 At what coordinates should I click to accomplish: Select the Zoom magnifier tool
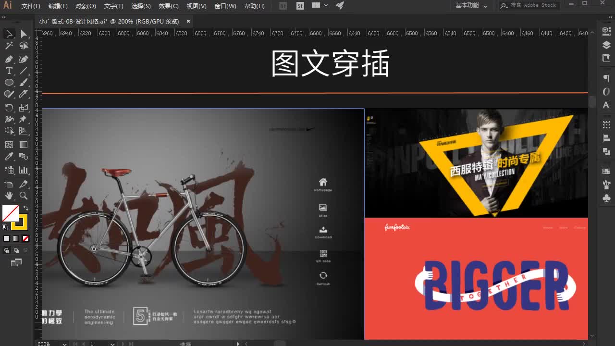point(24,196)
